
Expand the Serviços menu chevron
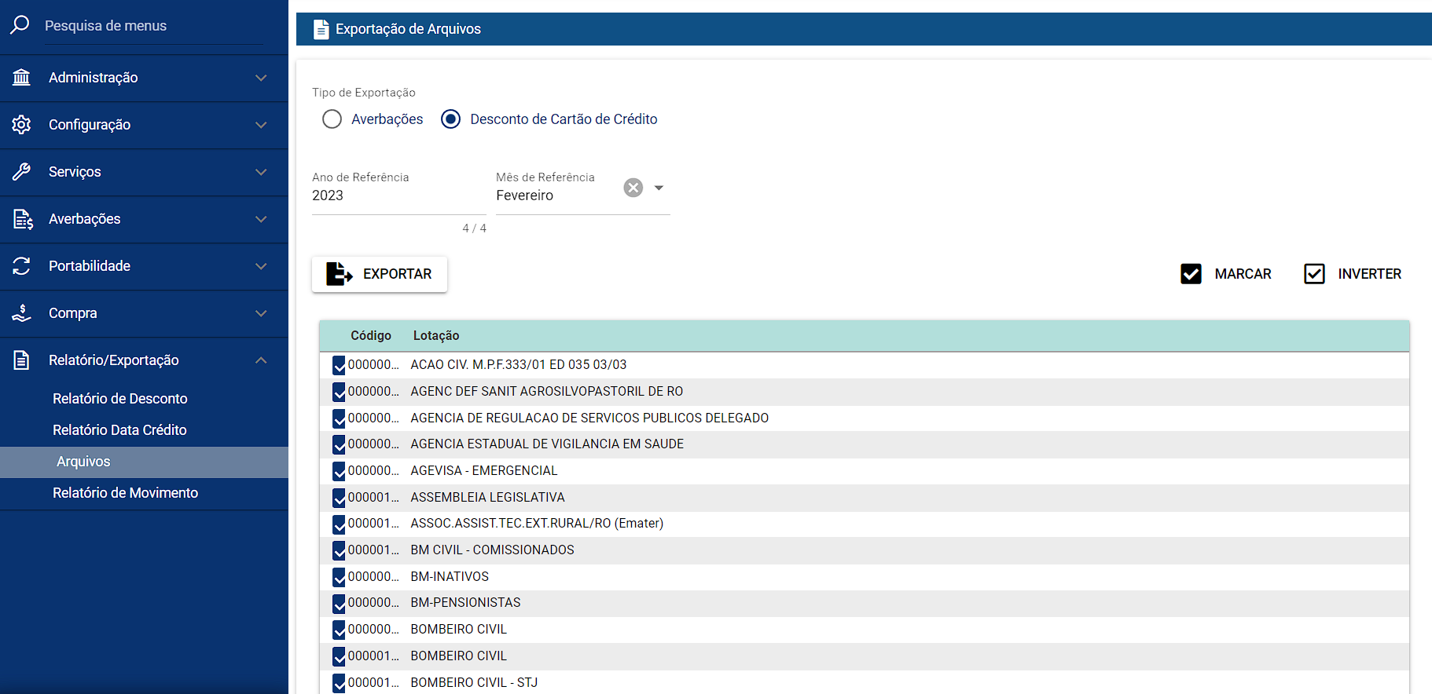[261, 172]
